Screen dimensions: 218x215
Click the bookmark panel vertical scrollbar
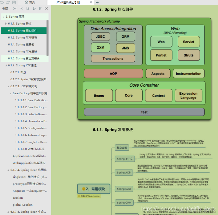pos(48,38)
